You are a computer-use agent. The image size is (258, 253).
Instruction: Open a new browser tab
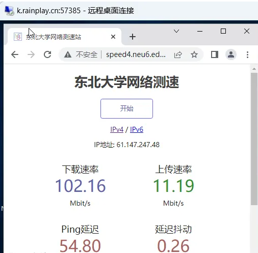pyautogui.click(x=133, y=37)
